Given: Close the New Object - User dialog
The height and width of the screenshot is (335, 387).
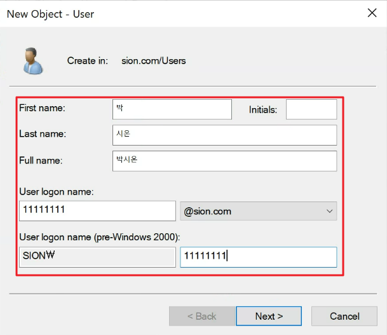Looking at the screenshot, I should click(x=372, y=13).
